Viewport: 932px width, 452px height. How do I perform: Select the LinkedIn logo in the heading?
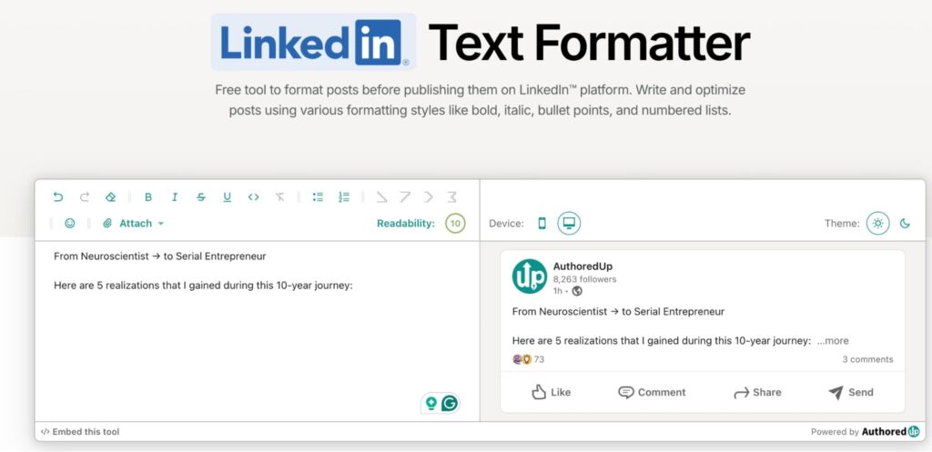pyautogui.click(x=314, y=42)
